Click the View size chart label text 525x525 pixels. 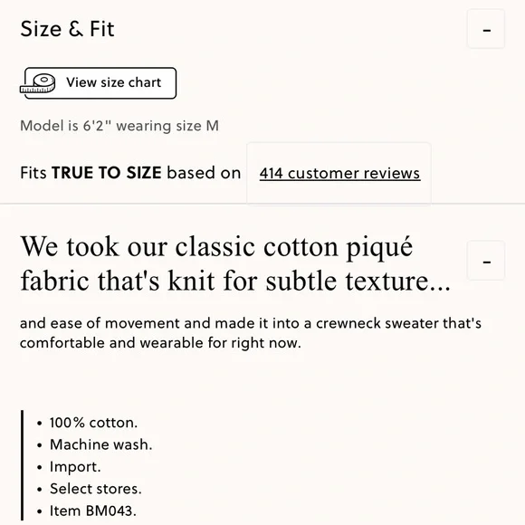(113, 82)
